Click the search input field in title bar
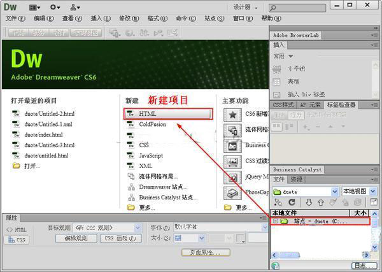The width and height of the screenshot is (382, 272). (x=297, y=8)
